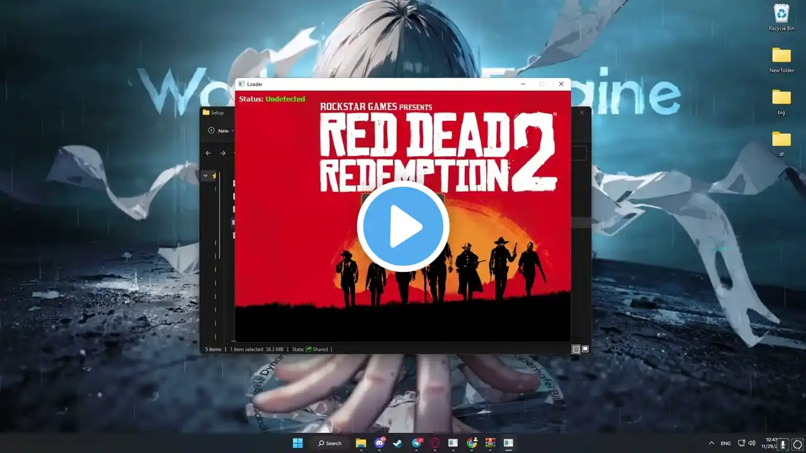Click the taskbar Search box
The image size is (806, 453).
[330, 443]
